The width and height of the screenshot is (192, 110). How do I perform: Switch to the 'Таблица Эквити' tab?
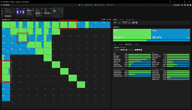(130, 19)
